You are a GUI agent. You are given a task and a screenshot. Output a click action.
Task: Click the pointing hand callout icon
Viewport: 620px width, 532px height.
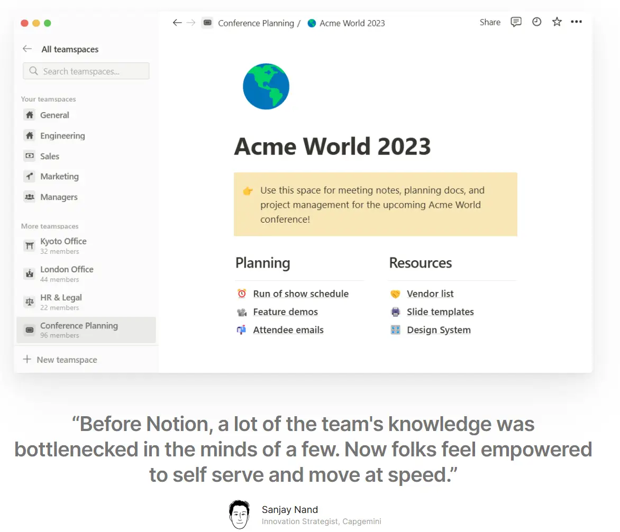(248, 191)
